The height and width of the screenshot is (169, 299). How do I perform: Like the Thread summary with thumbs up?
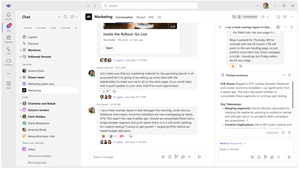(x=282, y=133)
